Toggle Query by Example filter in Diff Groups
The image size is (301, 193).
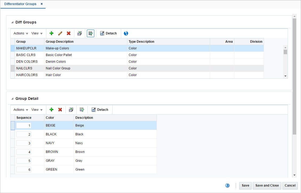90,33
